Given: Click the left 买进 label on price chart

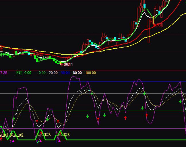Looking at the screenshot, I should point(39,54).
